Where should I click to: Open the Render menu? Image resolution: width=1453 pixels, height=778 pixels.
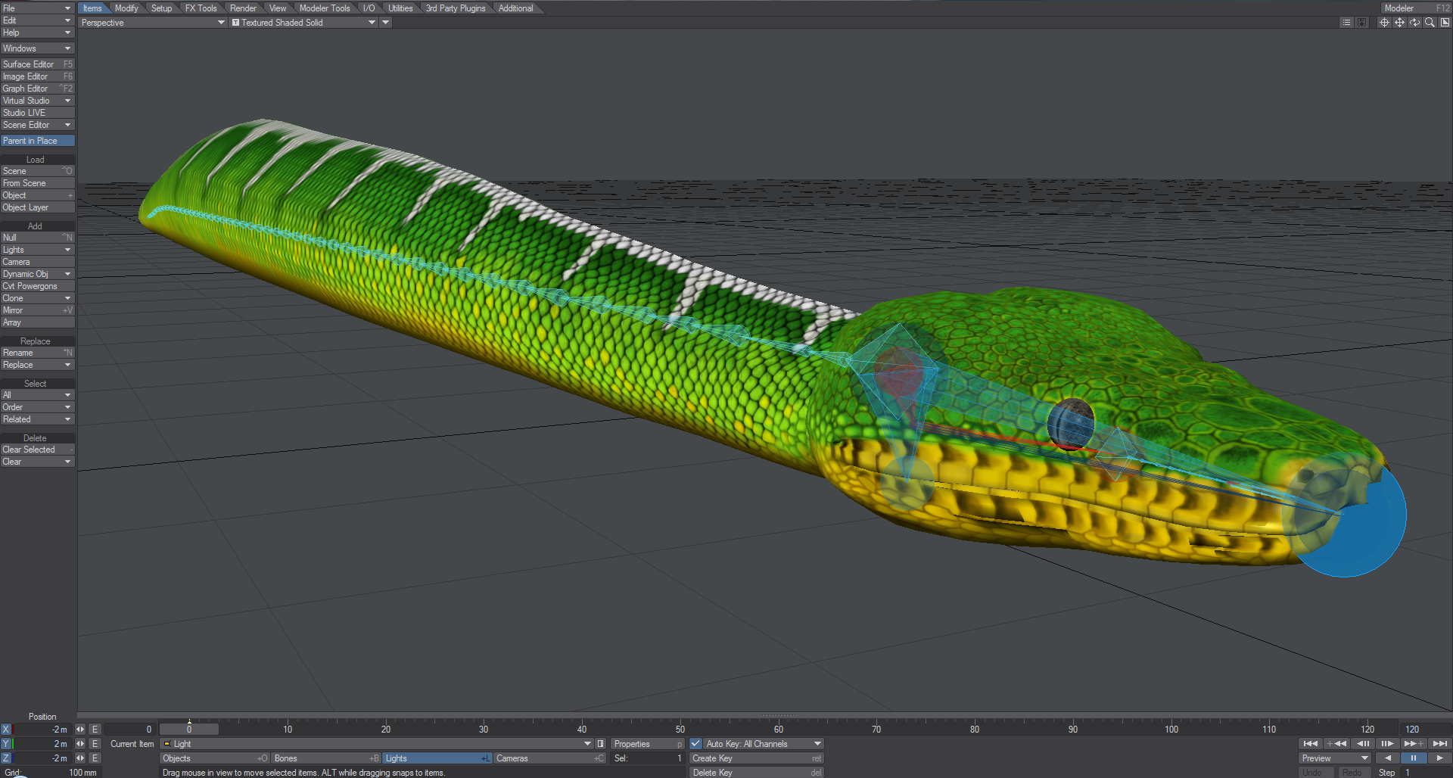(x=242, y=8)
